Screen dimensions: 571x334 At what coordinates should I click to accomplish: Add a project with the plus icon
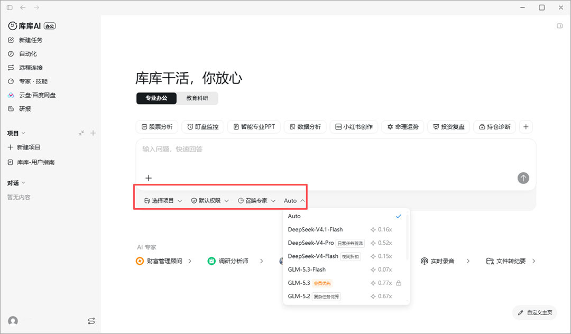[x=93, y=133]
